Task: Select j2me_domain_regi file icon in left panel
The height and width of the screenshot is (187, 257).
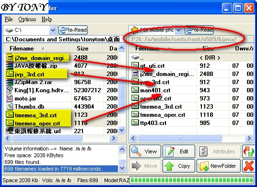Action: pyautogui.click(x=10, y=58)
